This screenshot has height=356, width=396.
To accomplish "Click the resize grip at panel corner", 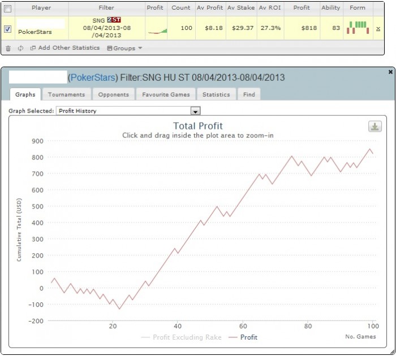I will tap(392, 351).
